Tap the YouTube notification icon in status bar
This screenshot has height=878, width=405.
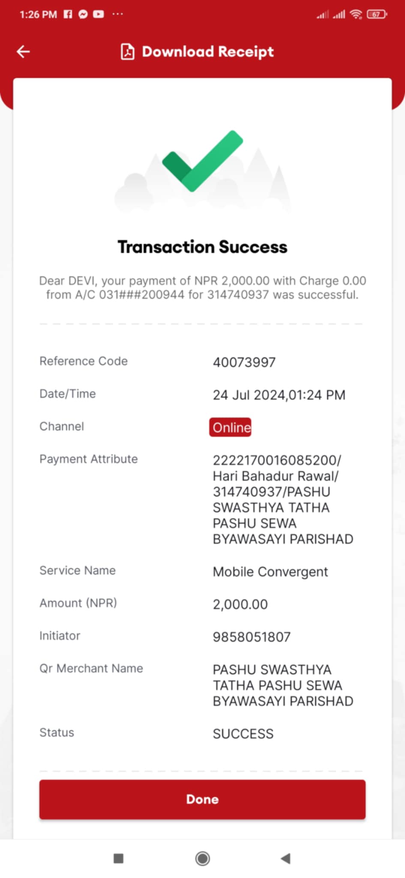pyautogui.click(x=99, y=14)
